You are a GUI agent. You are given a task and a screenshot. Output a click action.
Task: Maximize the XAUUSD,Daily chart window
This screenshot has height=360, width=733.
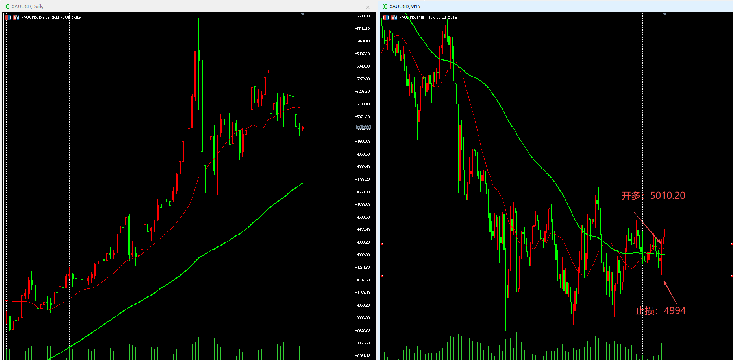coord(354,7)
